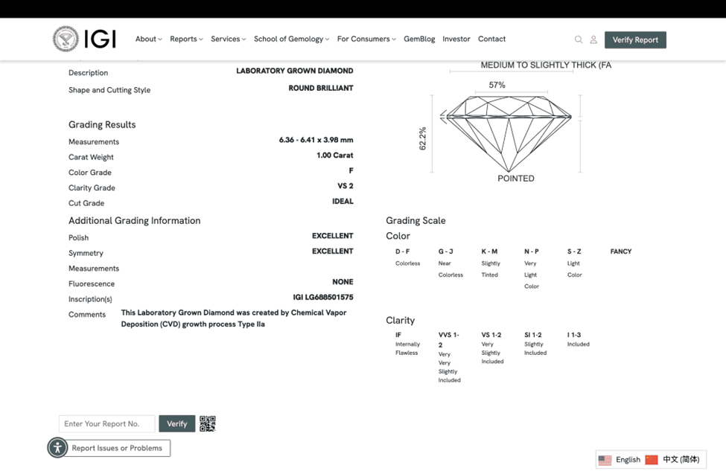Click the measurements value 6.36 - 6.41 x 3.98 mm
Screen dimensions: 726x471
[x=316, y=140]
